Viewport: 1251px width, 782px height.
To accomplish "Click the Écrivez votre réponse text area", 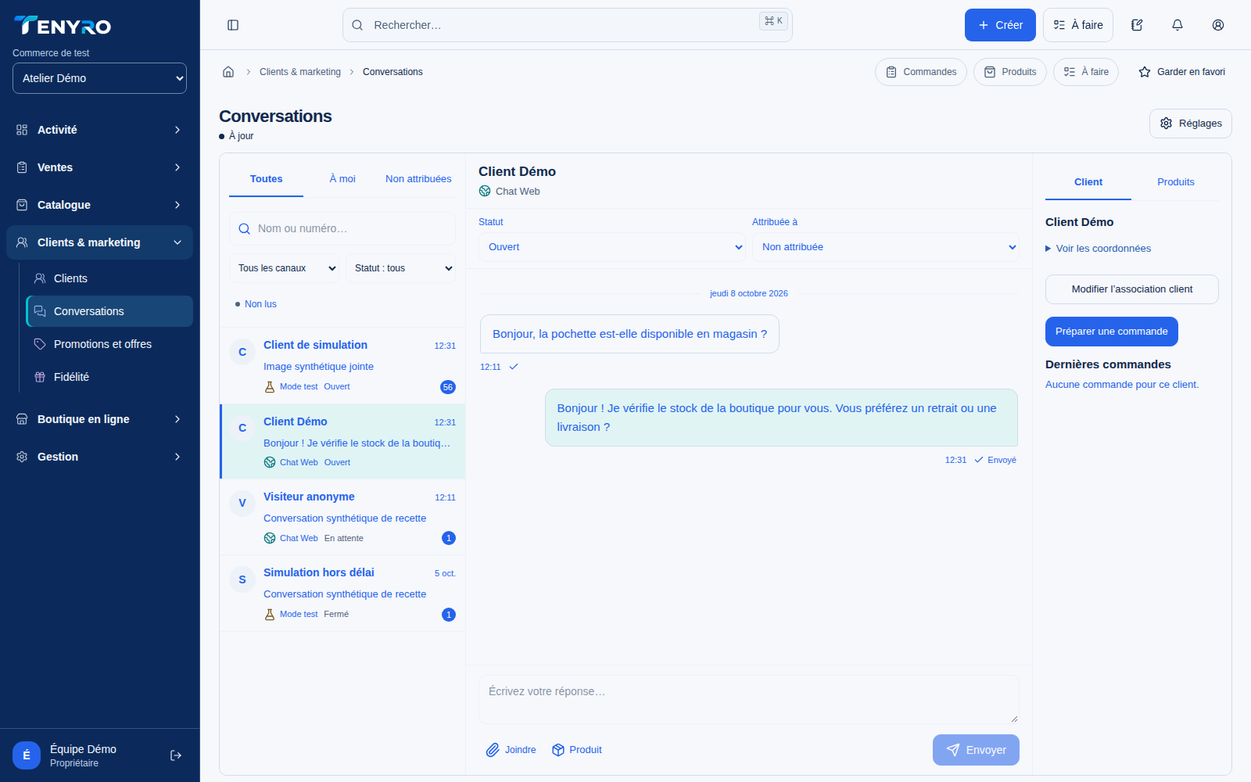I will pyautogui.click(x=749, y=700).
